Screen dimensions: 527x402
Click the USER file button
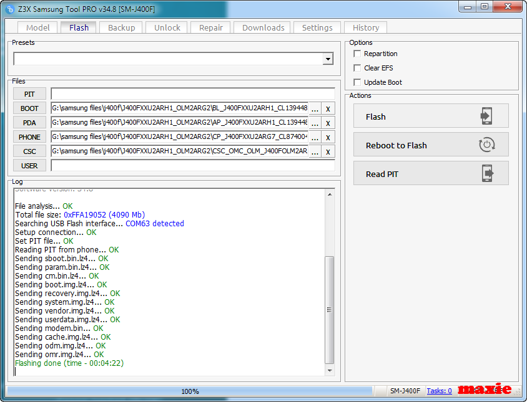[x=29, y=166]
